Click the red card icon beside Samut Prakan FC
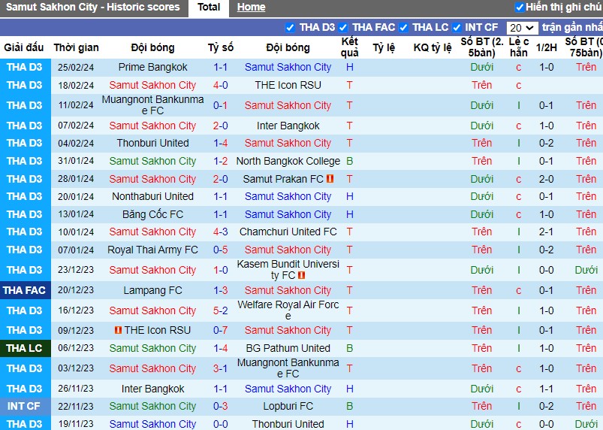Viewport: 603px width, 430px height. 330,179
